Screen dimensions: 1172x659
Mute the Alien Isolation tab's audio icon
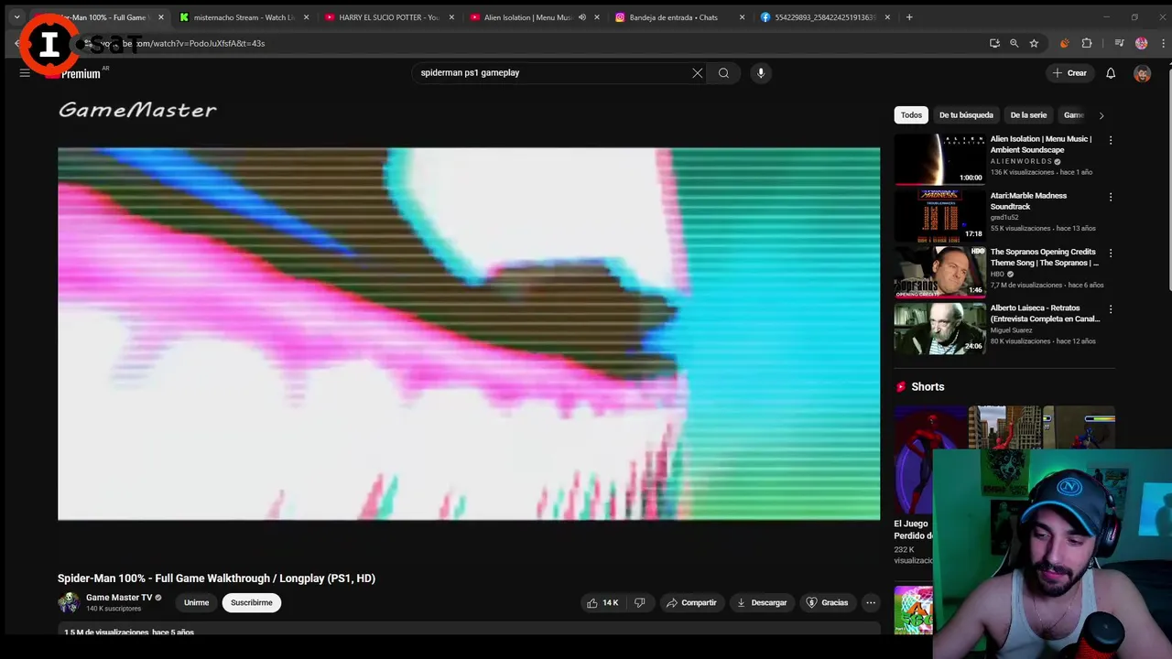click(581, 17)
